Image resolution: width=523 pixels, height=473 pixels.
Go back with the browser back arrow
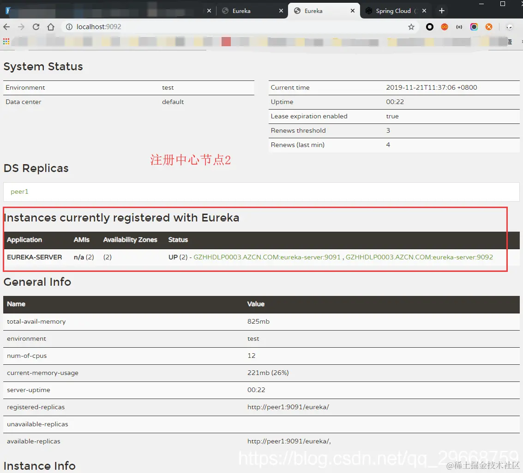(6, 27)
